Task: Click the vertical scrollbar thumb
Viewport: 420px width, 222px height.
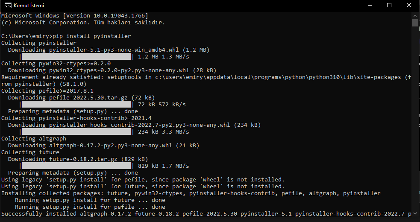Action: click(415, 23)
